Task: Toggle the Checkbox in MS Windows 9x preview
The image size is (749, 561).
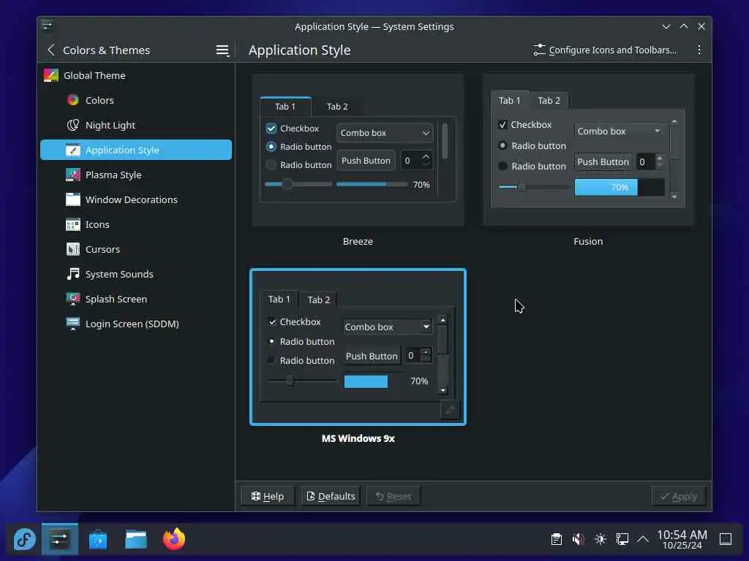Action: (x=272, y=322)
